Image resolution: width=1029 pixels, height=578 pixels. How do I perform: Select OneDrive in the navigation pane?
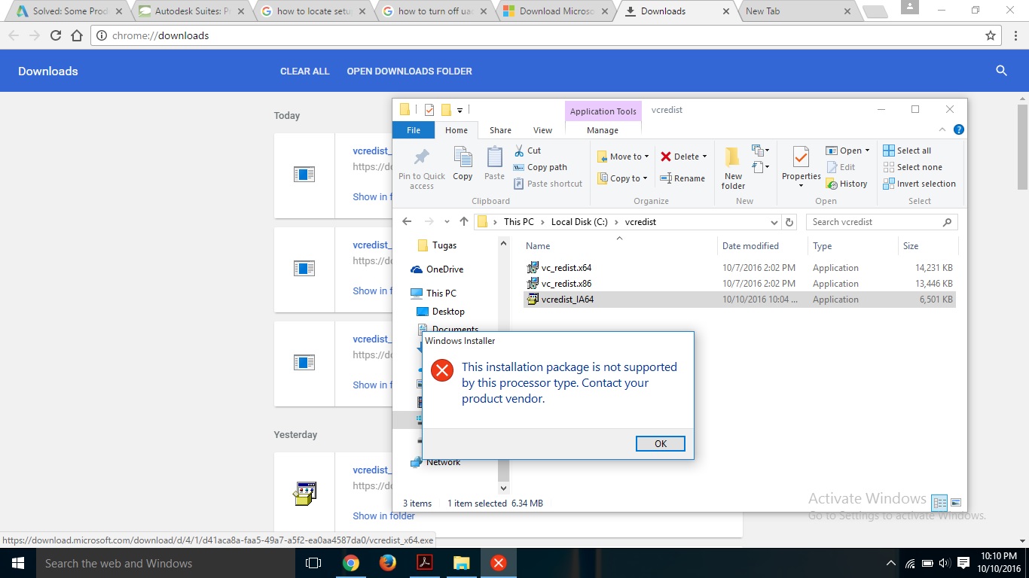point(437,269)
